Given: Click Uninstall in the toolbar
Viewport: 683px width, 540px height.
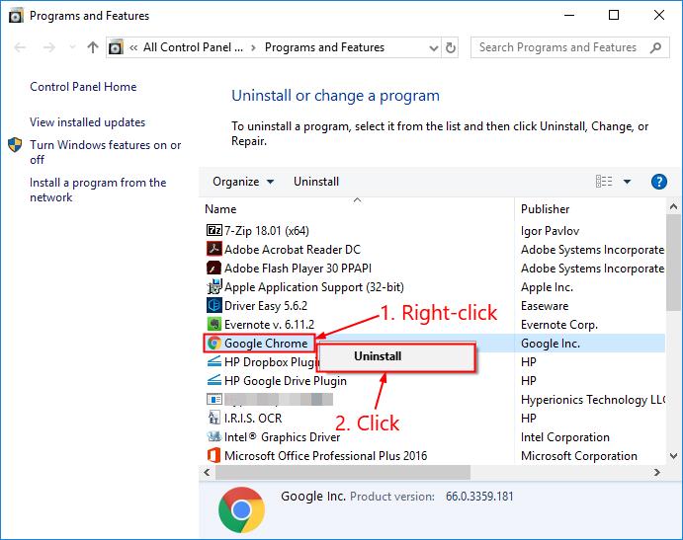Looking at the screenshot, I should coord(315,182).
